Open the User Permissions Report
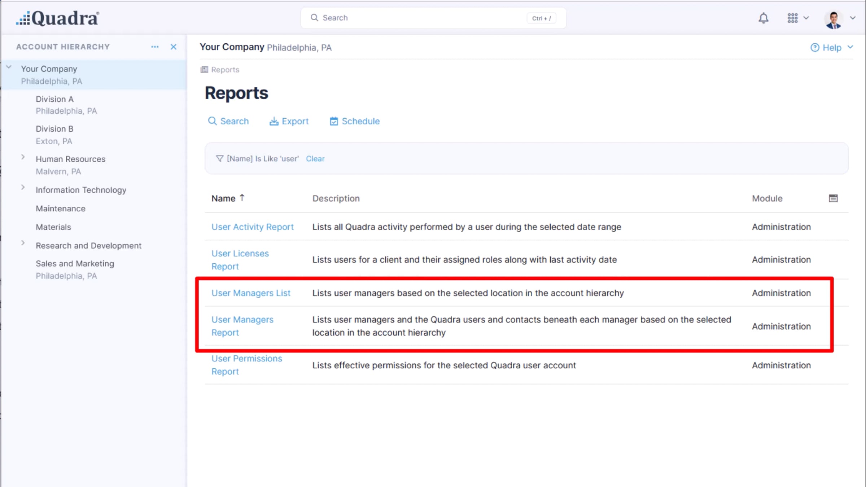The height and width of the screenshot is (487, 866). pyautogui.click(x=247, y=365)
